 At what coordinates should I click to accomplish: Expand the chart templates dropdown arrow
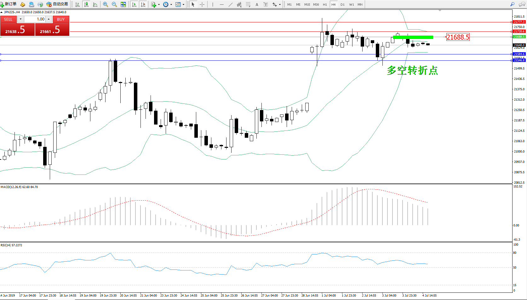pos(183,5)
